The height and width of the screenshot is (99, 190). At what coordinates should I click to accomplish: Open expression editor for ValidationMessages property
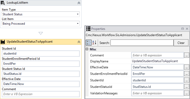coord(186,93)
